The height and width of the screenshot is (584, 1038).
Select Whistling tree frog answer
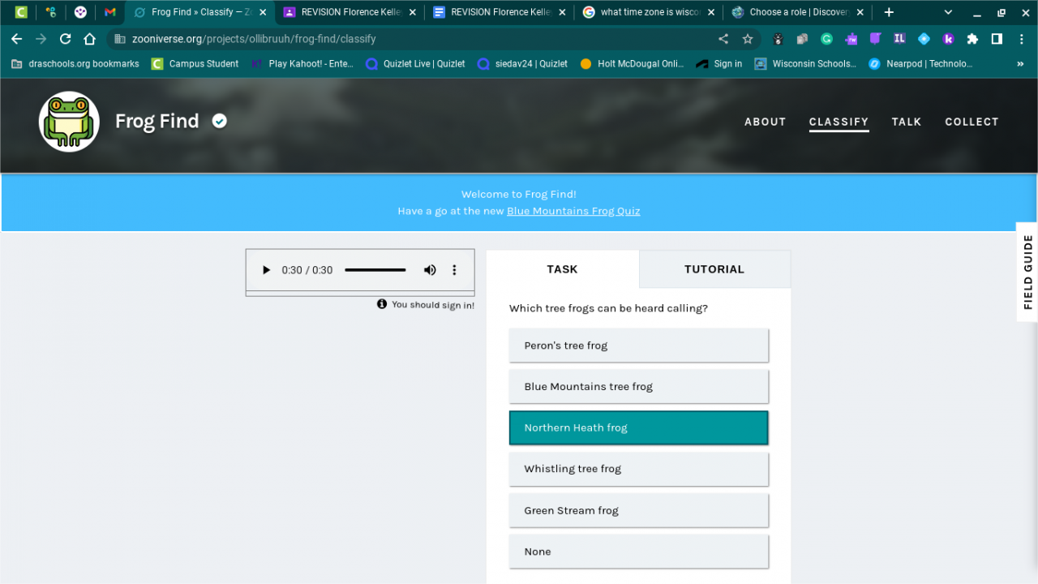(x=638, y=469)
